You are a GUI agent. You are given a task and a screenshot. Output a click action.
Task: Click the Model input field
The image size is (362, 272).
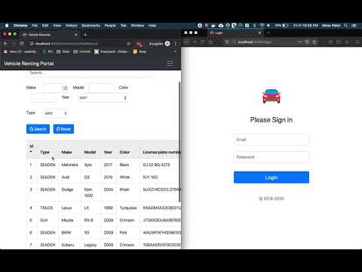click(102, 88)
